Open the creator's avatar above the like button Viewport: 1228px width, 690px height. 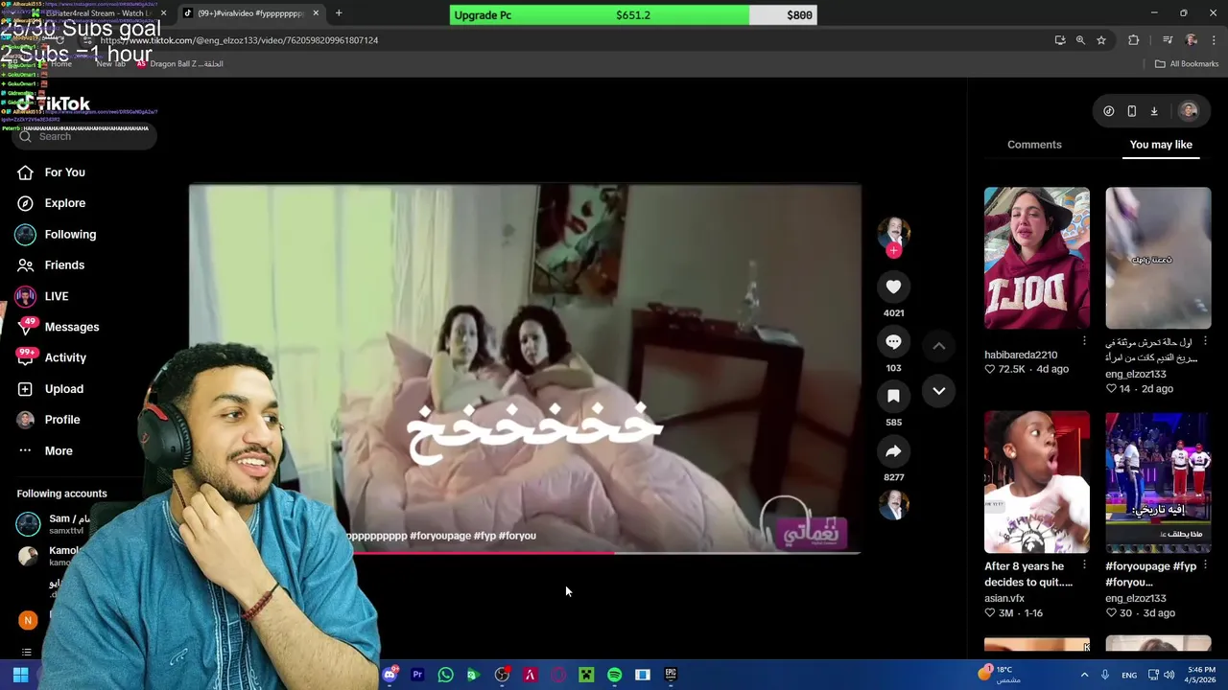(893, 233)
